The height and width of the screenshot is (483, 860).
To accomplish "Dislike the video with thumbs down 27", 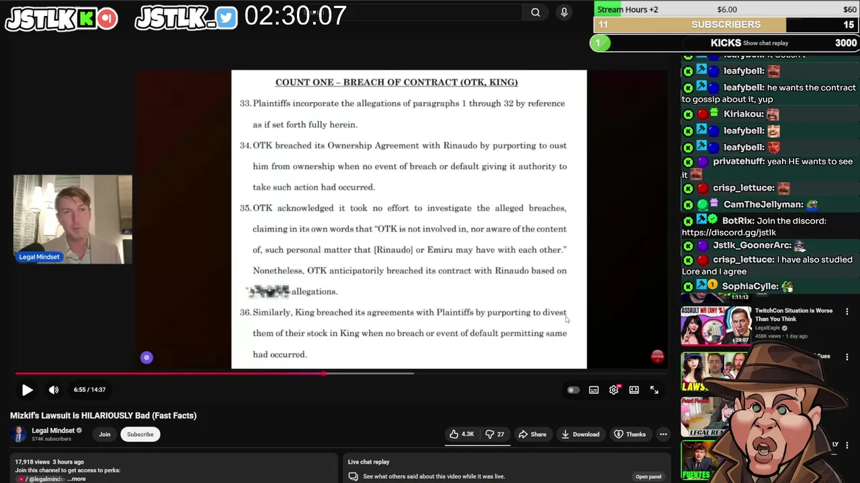I will 495,434.
